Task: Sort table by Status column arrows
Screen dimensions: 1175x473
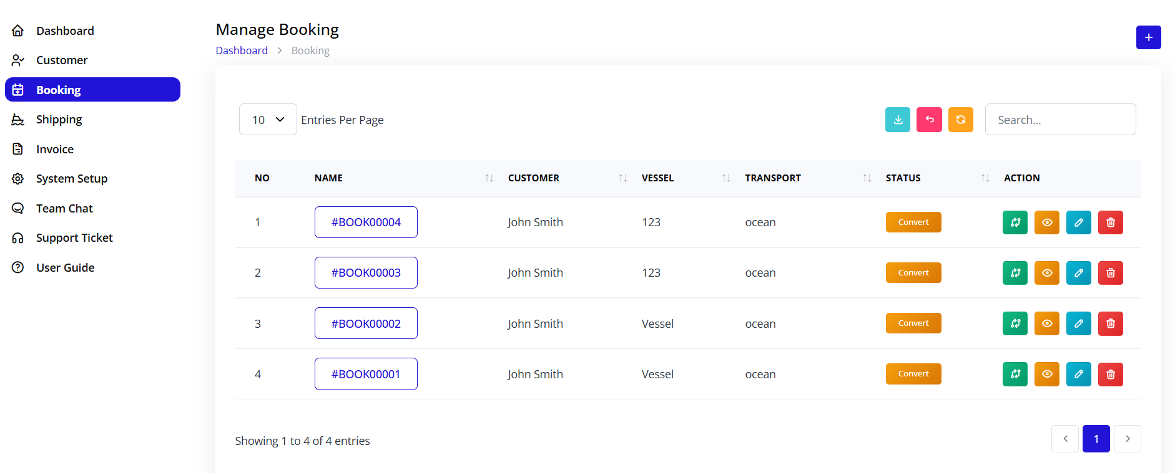Action: click(x=985, y=178)
